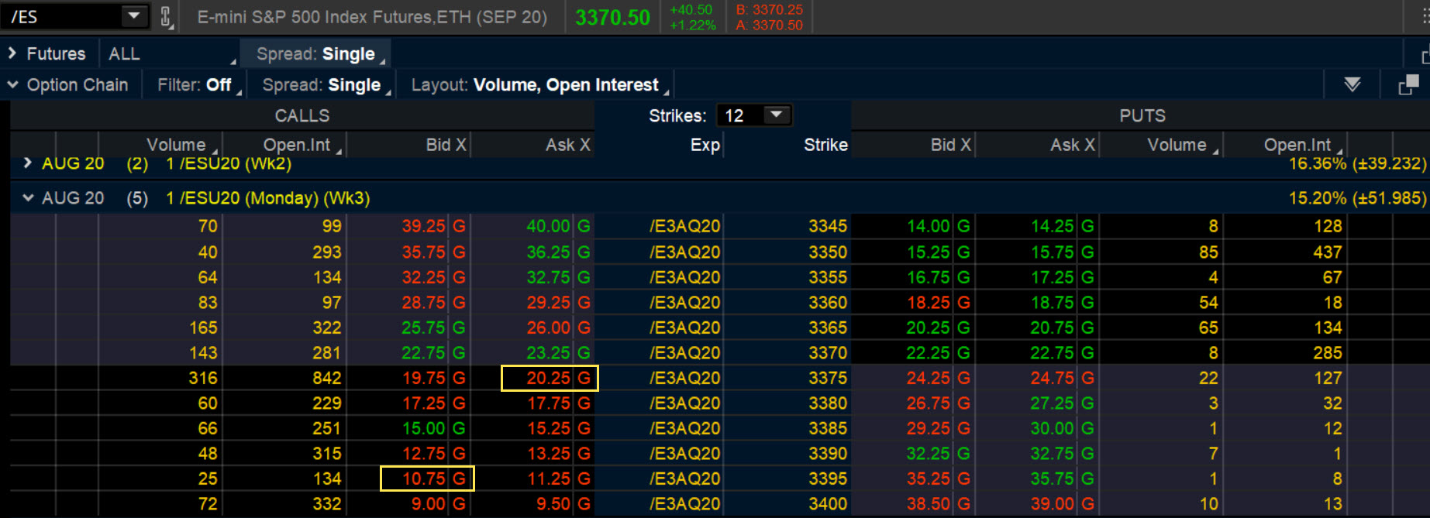
Task: Click the Strike column header
Action: coord(825,145)
